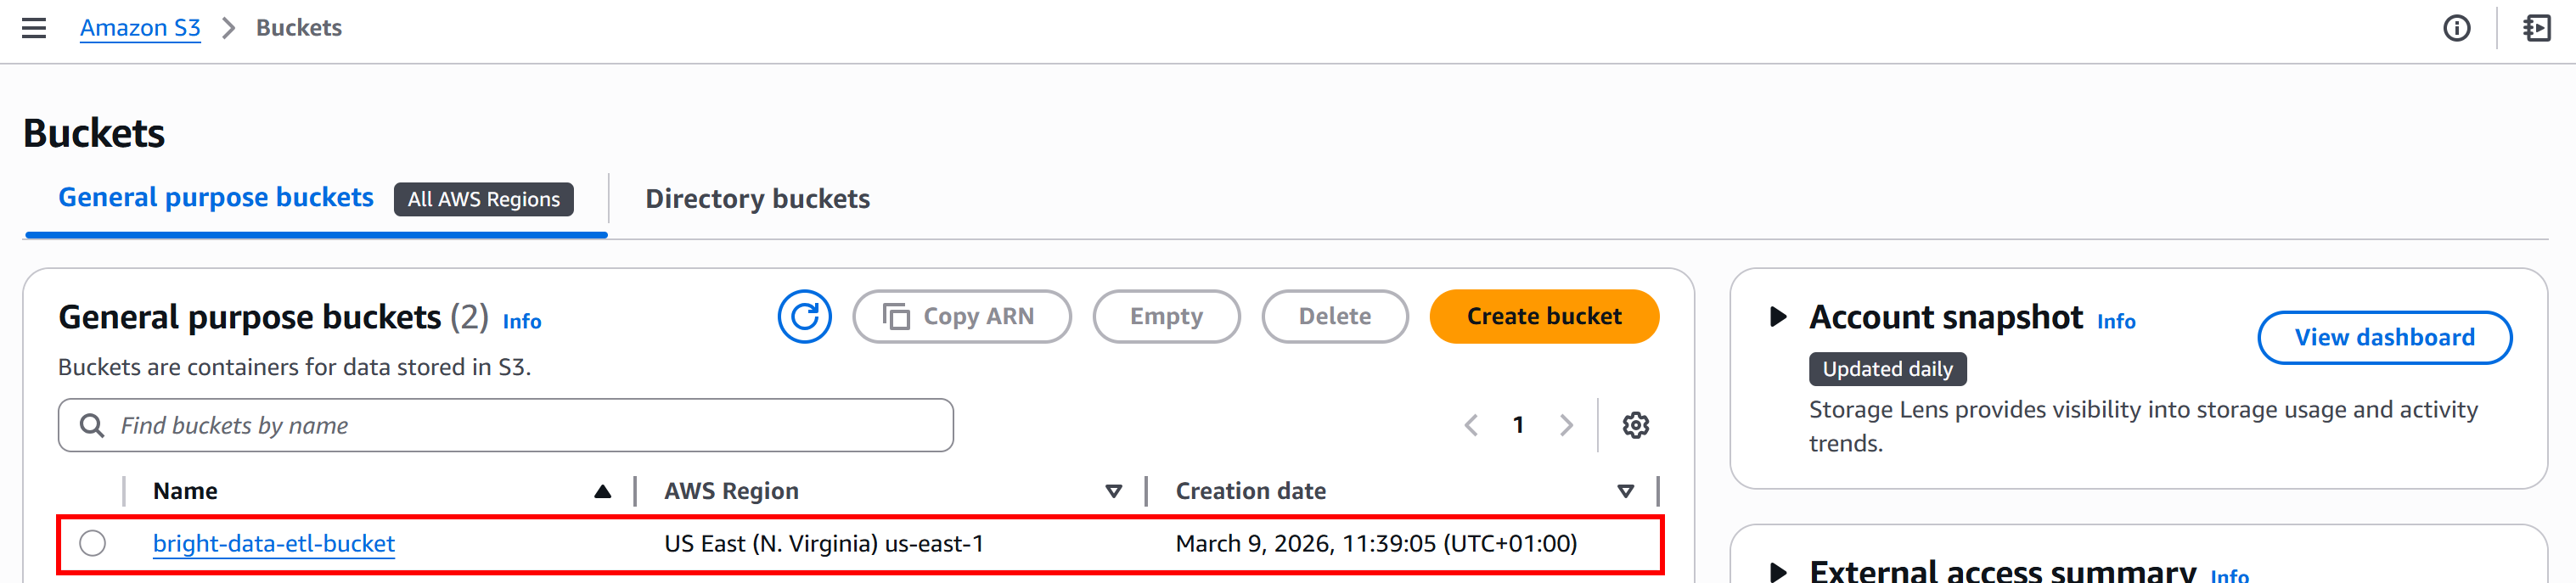Click the Copy ARN button
2576x583 pixels.
[x=961, y=317]
